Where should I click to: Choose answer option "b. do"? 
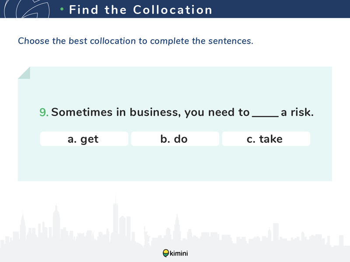(175, 139)
